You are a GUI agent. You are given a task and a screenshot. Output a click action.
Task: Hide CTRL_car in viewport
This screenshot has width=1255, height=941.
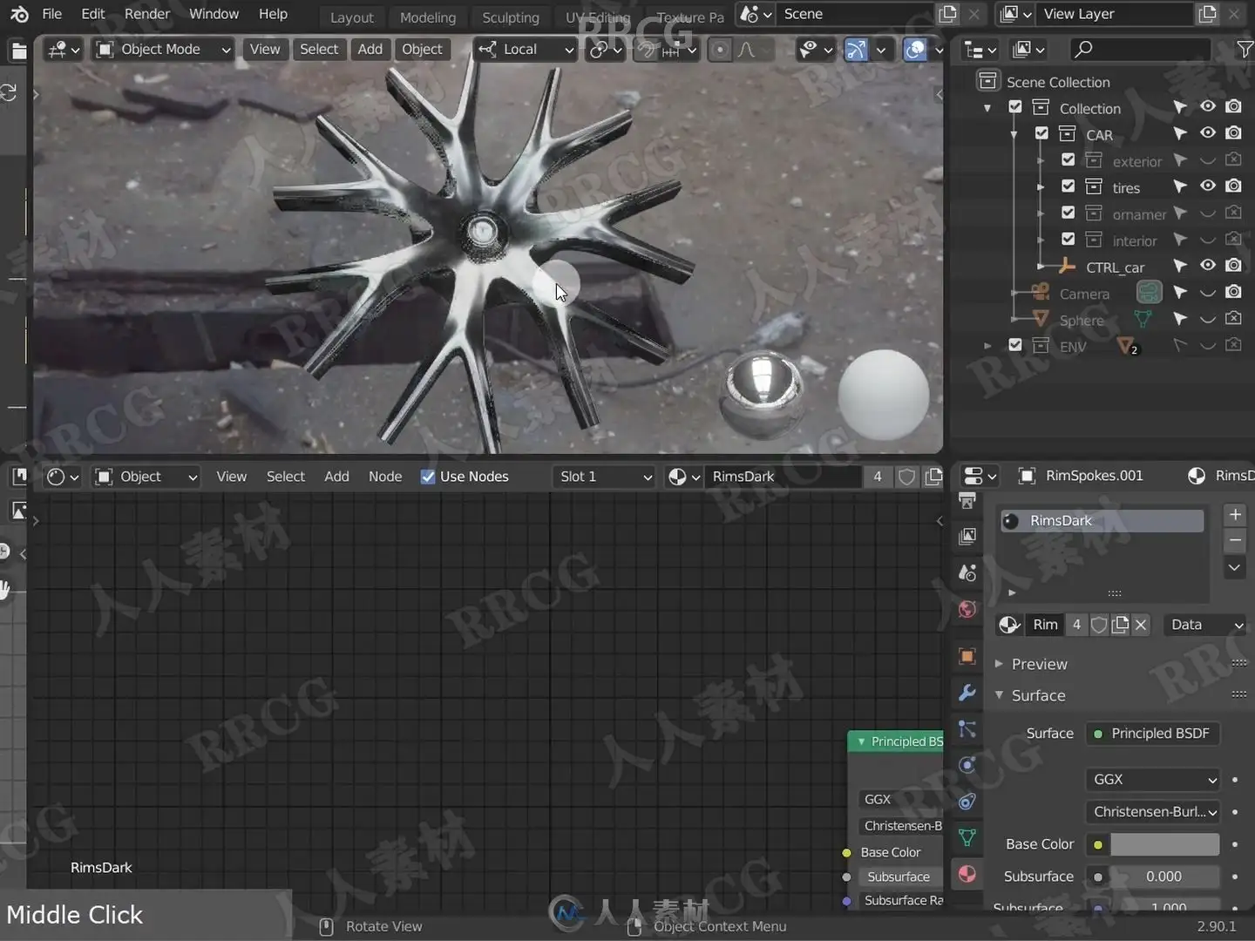pos(1208,266)
